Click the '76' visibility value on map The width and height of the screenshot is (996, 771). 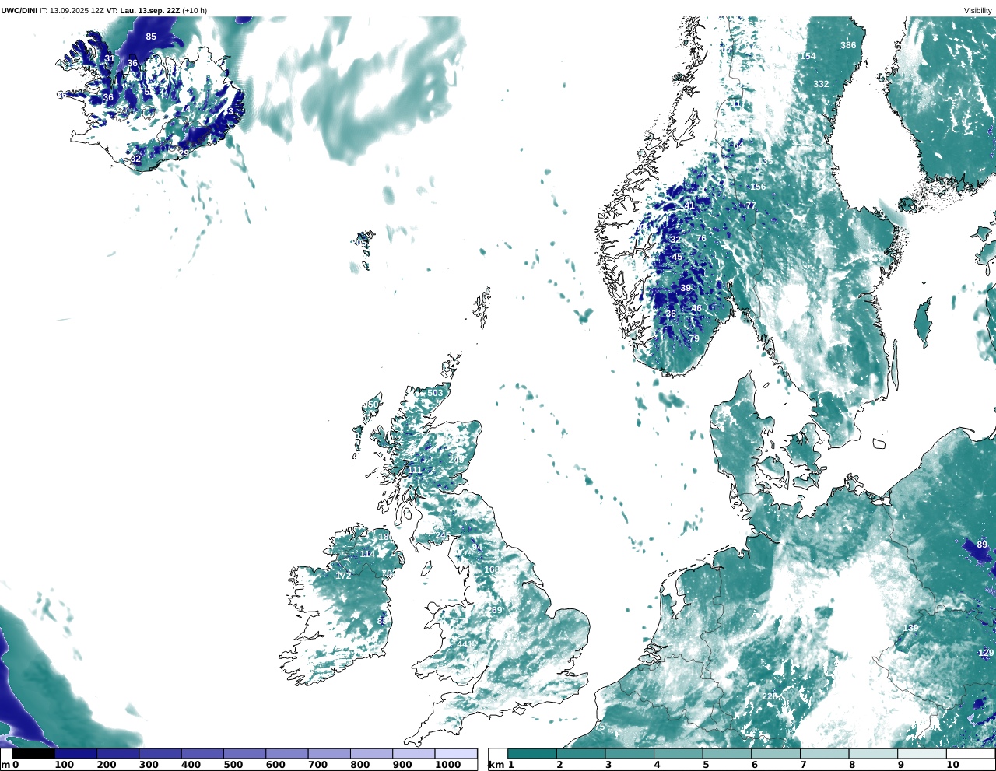pyautogui.click(x=701, y=238)
